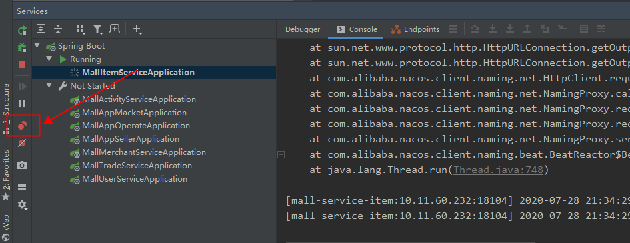Click the Collapse All toolbar icon

[58, 29]
